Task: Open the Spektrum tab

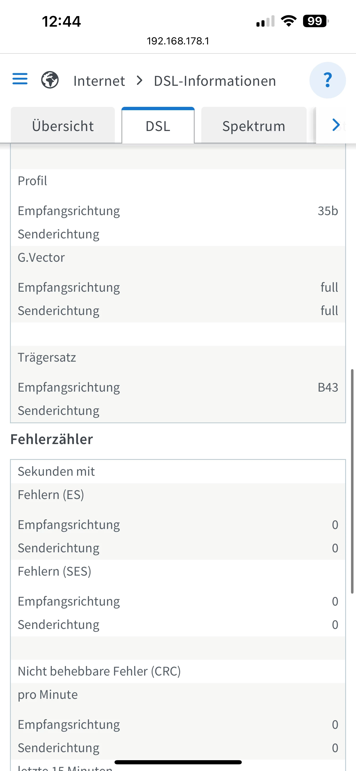Action: click(x=254, y=126)
